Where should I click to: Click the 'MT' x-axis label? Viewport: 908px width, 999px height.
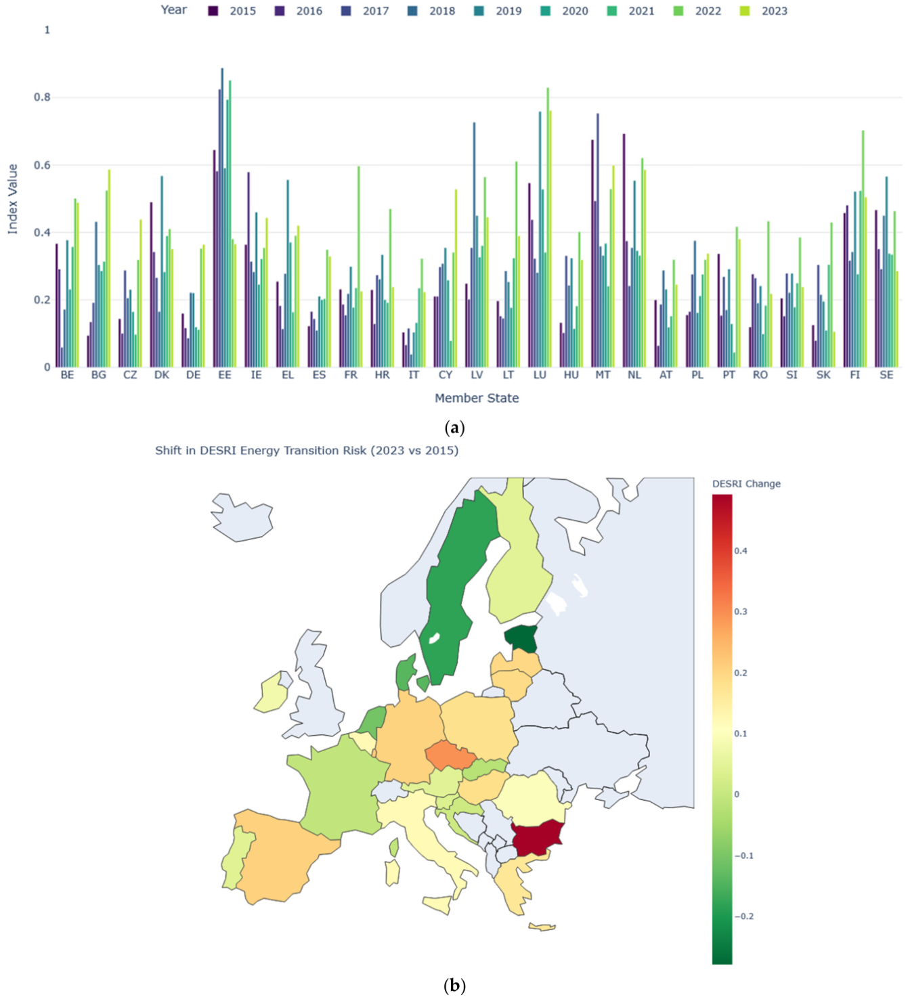point(603,375)
